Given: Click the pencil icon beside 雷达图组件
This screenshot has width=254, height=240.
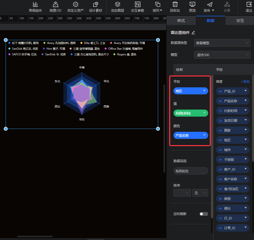Looking at the screenshot, I should click(x=193, y=33).
